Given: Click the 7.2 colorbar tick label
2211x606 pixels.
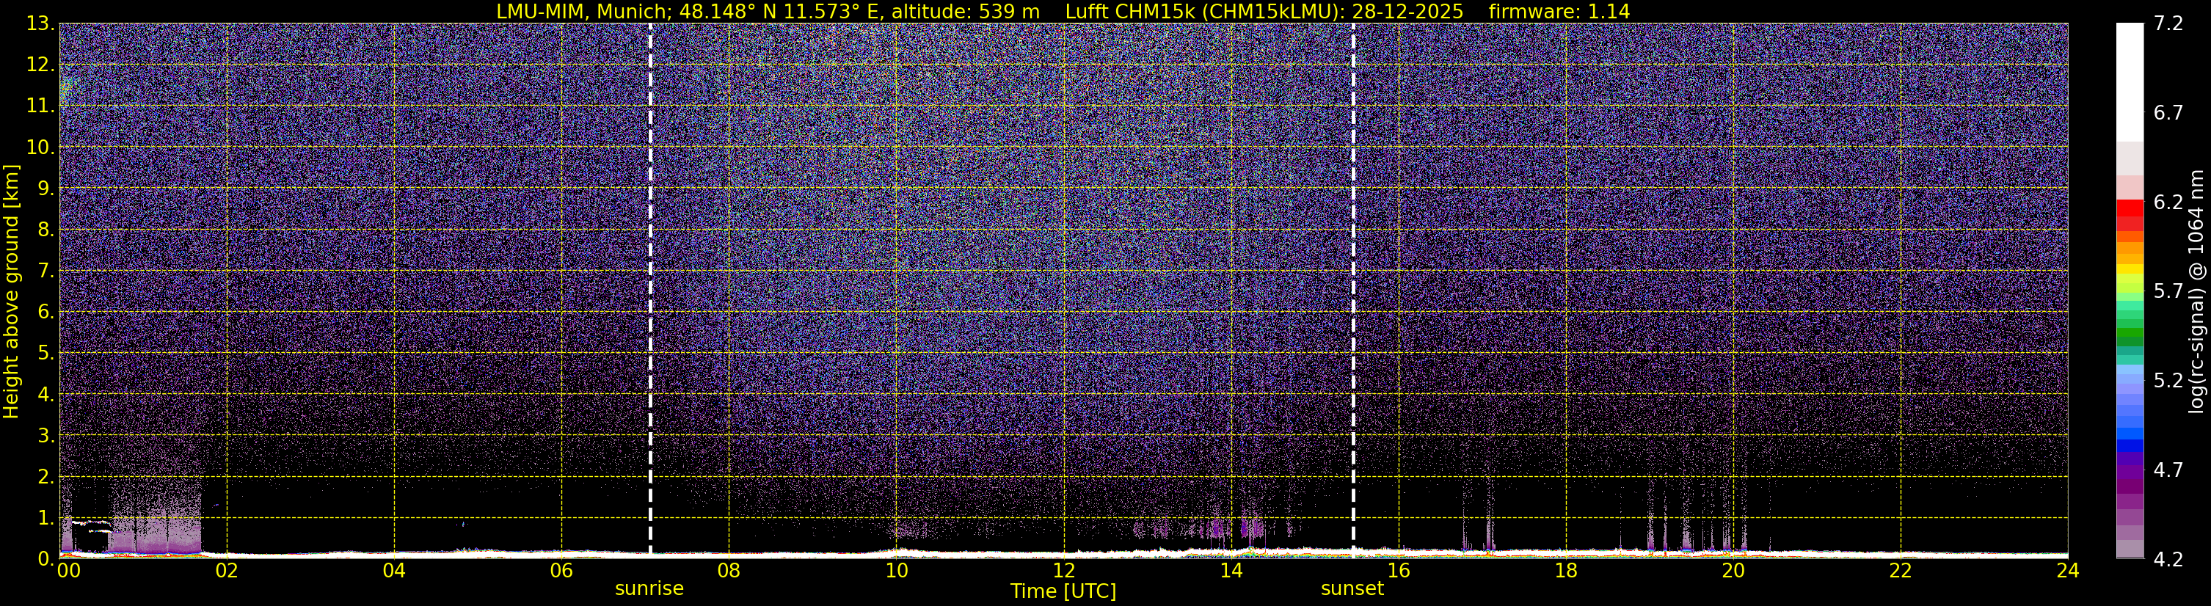Looking at the screenshot, I should tap(2169, 24).
